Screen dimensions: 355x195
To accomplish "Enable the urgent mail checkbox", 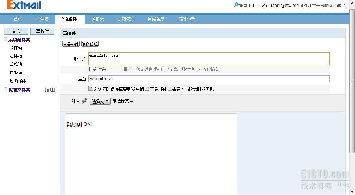I will (147, 88).
